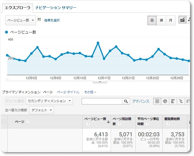Click the search magnifier button
Image resolution: width=194 pixels, height=156 pixels.
pos(126,101)
